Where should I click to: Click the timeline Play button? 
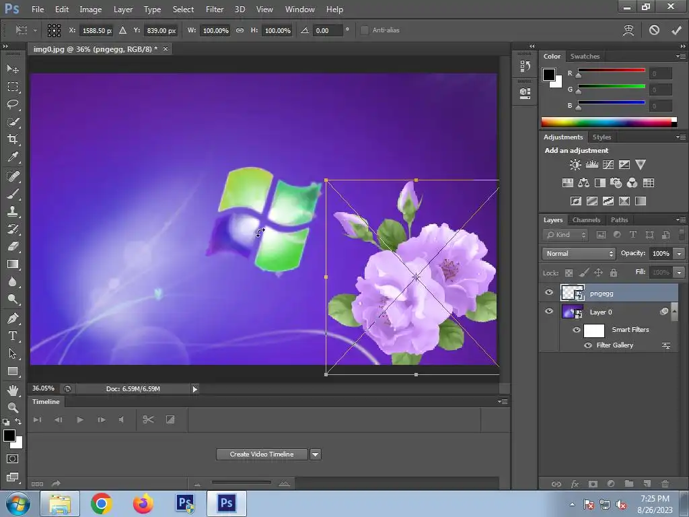(80, 420)
